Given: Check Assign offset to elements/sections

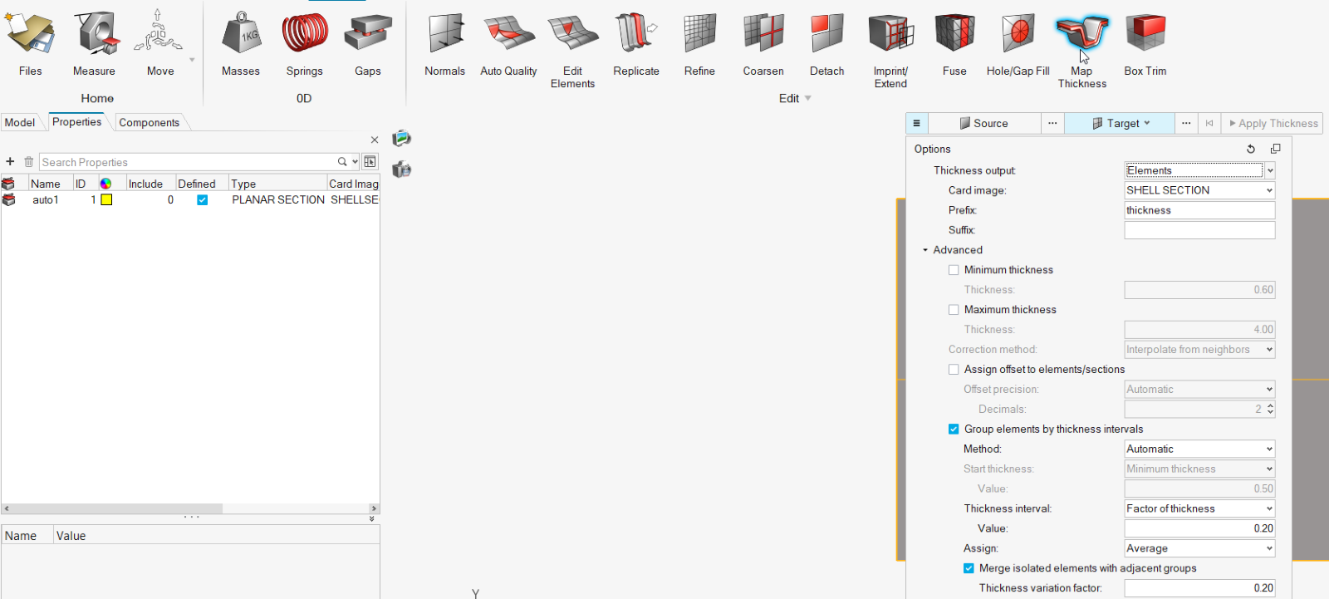Looking at the screenshot, I should tap(954, 370).
